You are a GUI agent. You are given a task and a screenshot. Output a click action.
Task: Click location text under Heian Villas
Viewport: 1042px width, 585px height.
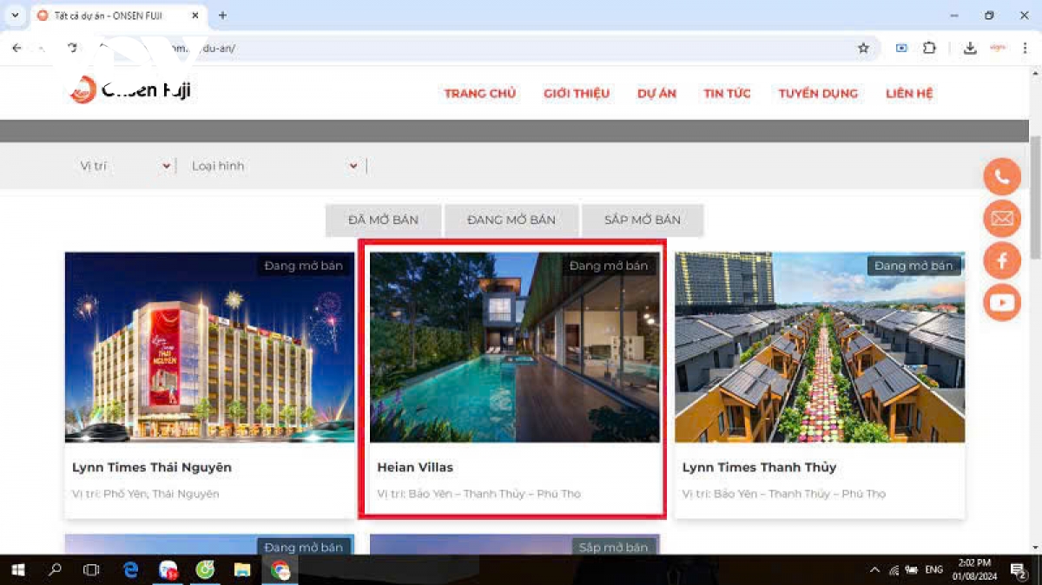[479, 494]
